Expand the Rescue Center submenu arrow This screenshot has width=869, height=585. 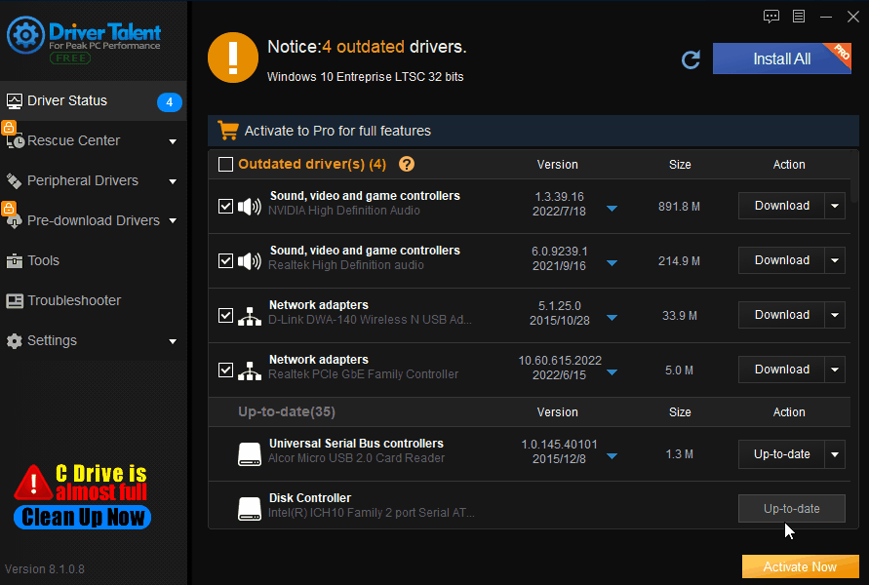(x=173, y=141)
